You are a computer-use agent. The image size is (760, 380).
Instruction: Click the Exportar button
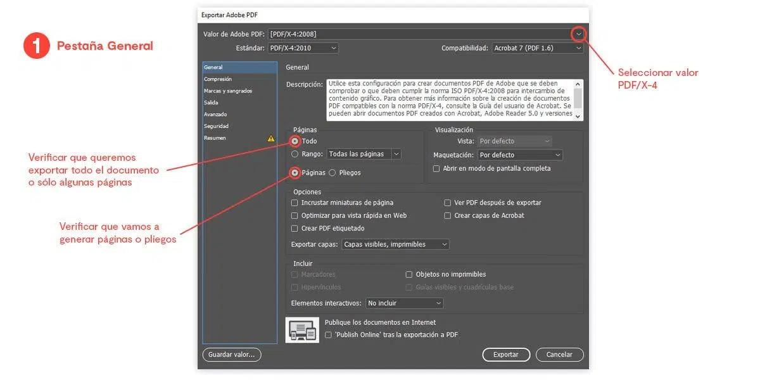tap(506, 355)
